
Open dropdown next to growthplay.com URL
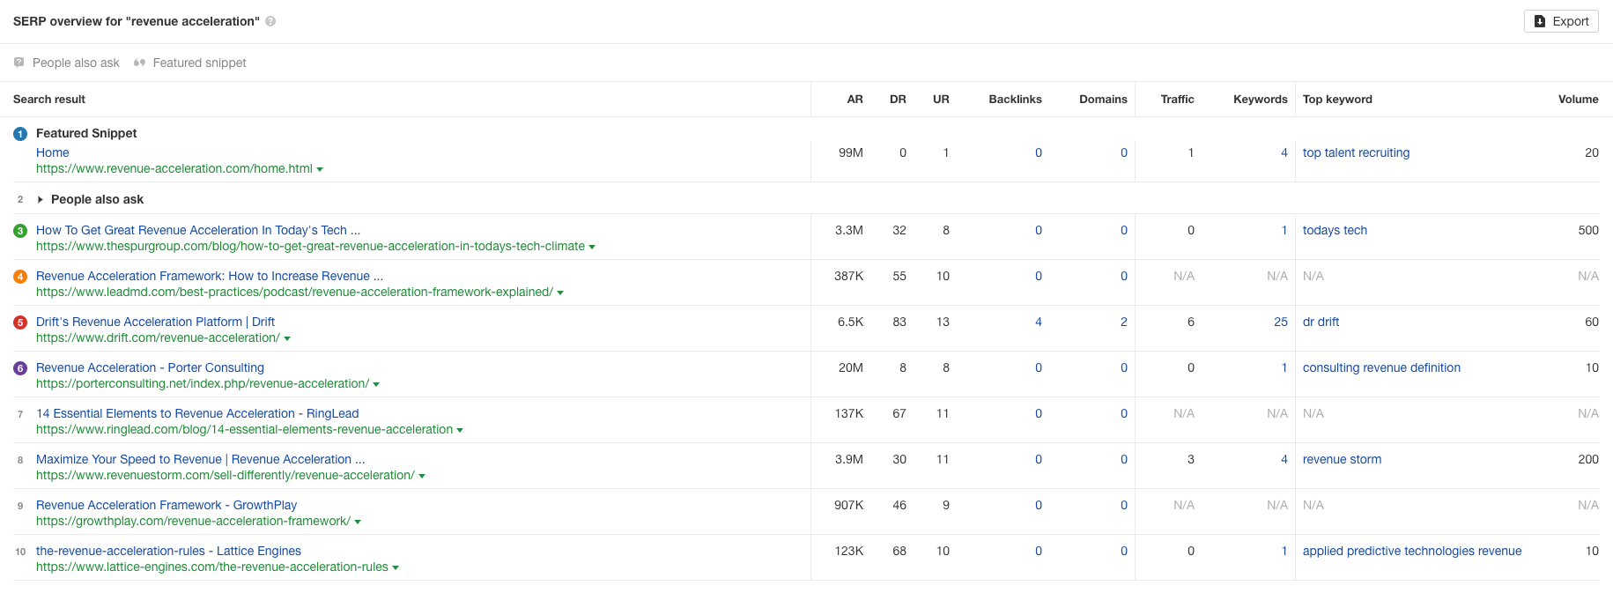[x=358, y=522]
